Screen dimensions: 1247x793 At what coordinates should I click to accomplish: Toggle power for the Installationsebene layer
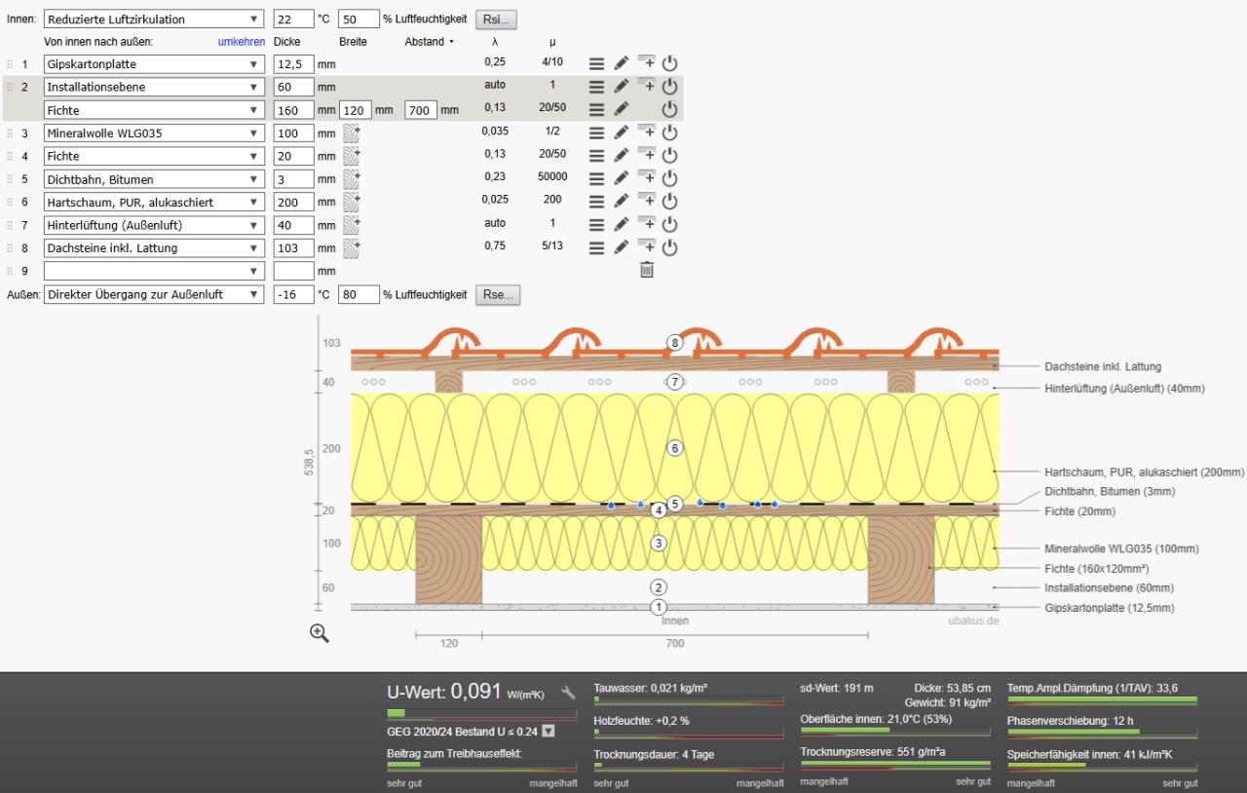(x=669, y=87)
